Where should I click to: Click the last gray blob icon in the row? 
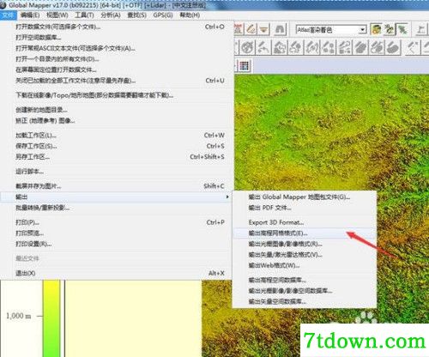[393, 47]
